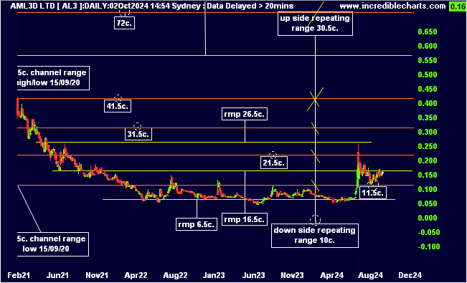
Task: Click the Jun21 date axis label
Action: [x=58, y=275]
